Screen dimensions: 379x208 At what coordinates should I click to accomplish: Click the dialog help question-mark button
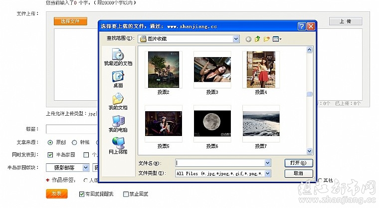302,25
